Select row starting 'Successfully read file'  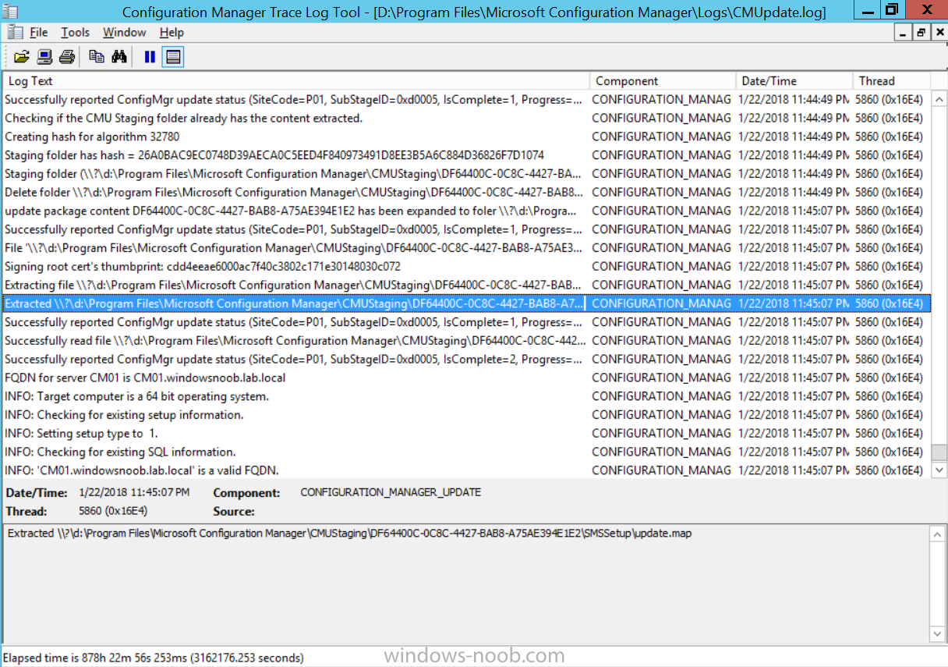click(x=466, y=341)
